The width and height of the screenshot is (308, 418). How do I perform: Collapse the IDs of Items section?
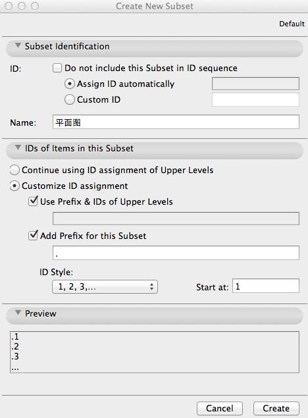pos(18,147)
